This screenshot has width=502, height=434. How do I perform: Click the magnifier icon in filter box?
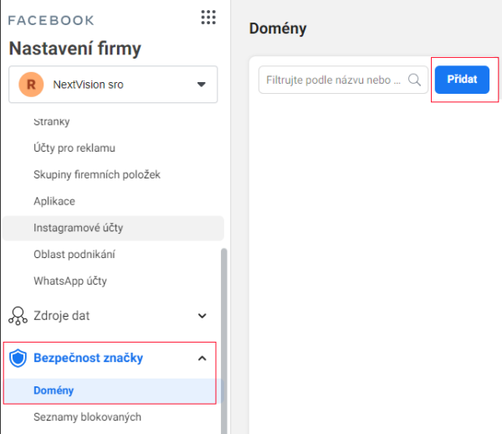[414, 80]
